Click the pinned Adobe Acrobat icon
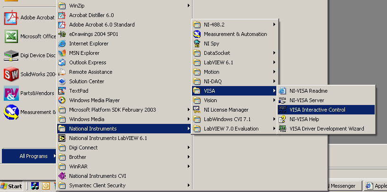Screen dimensions: 387x192 tap(11, 18)
